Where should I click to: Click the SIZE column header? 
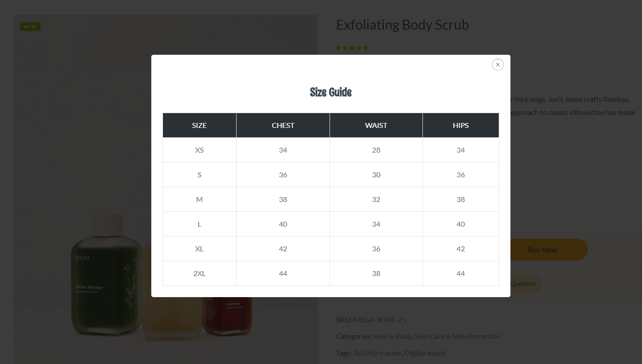click(x=199, y=125)
